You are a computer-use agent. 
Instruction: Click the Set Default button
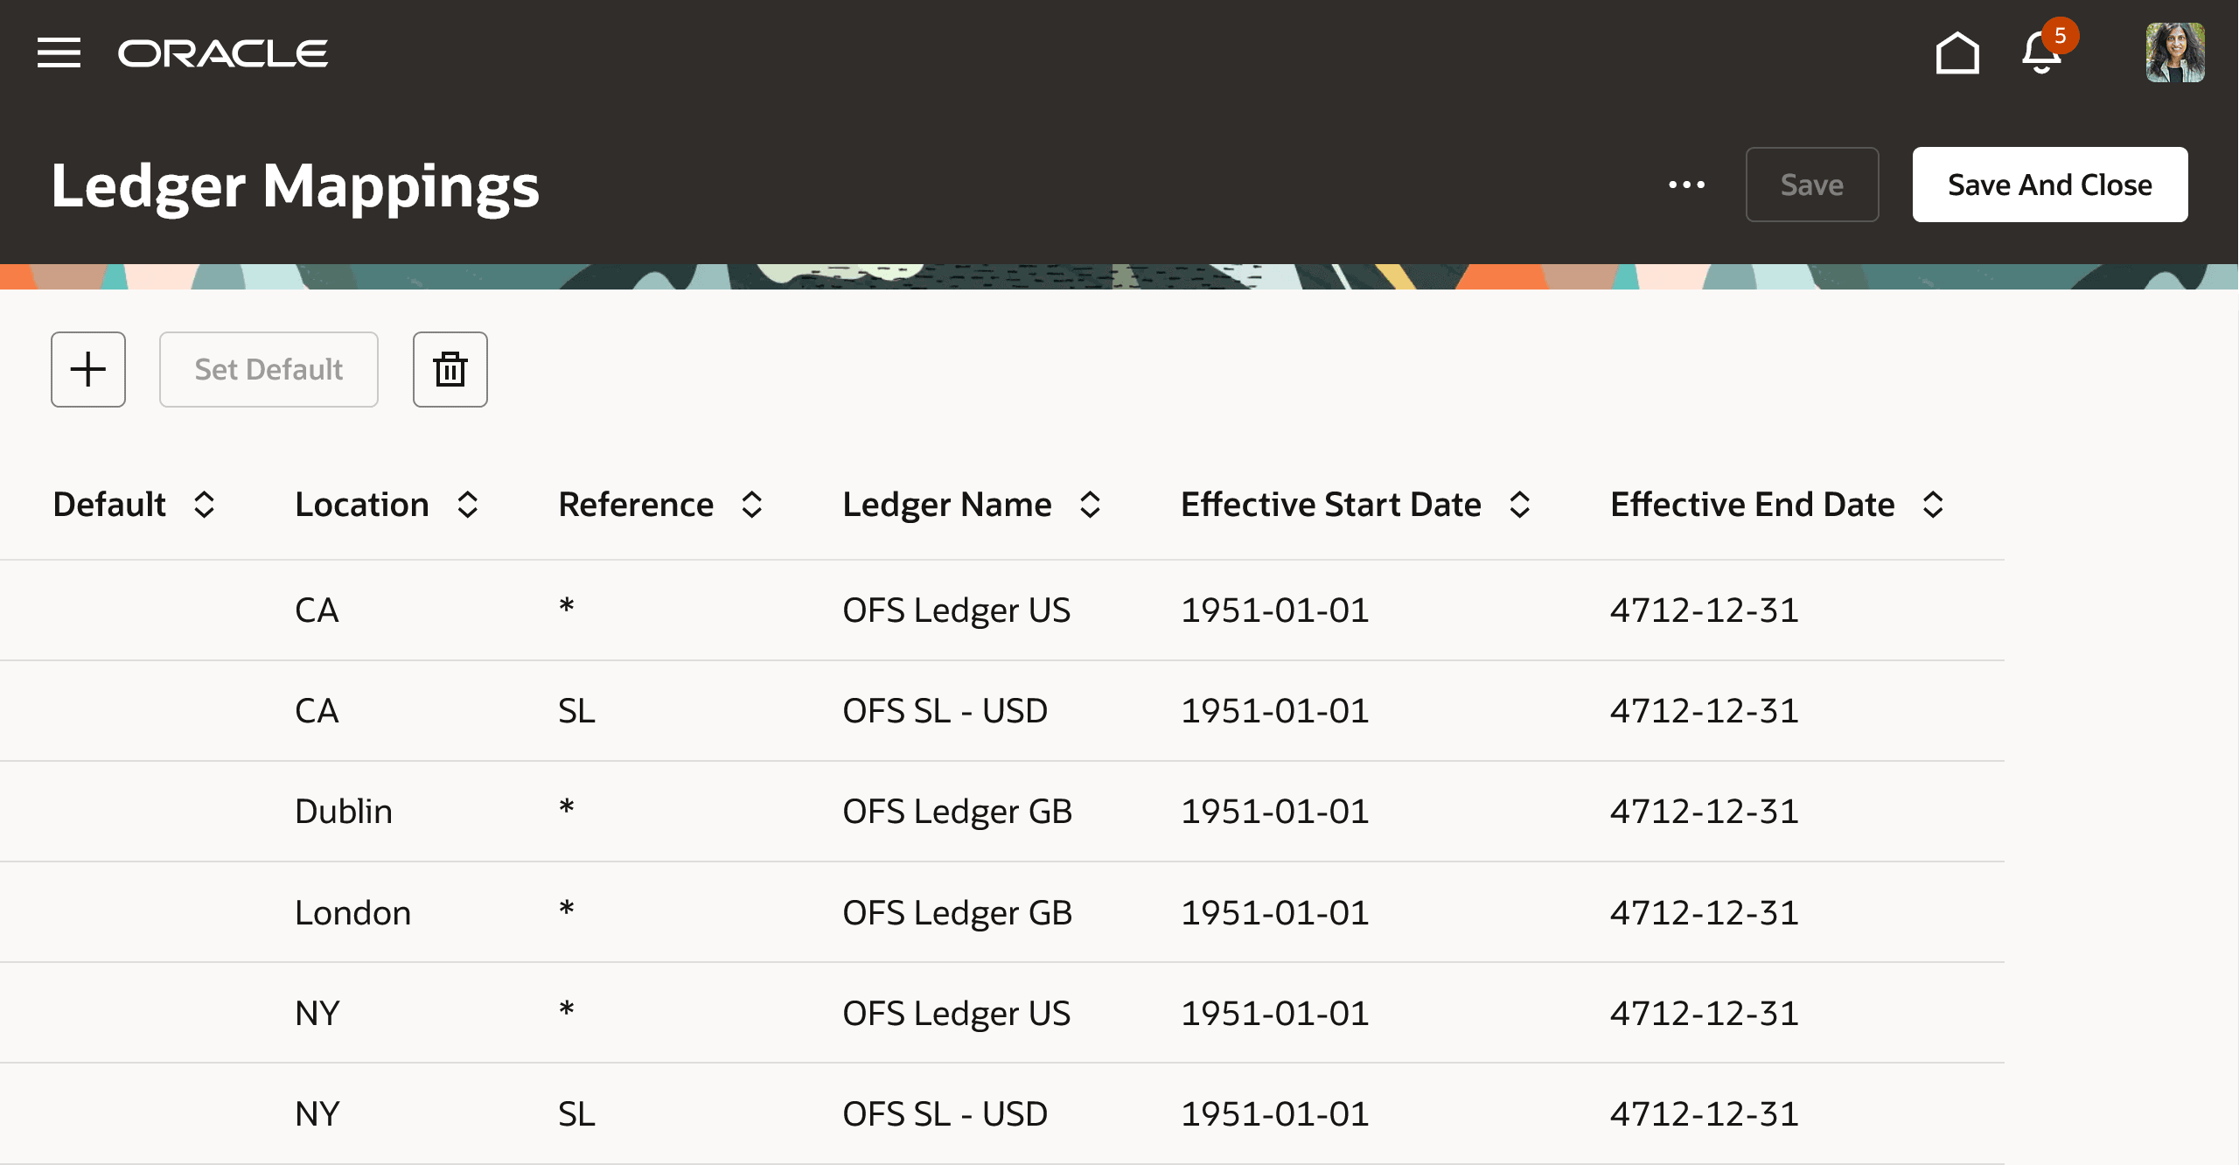[x=269, y=369]
